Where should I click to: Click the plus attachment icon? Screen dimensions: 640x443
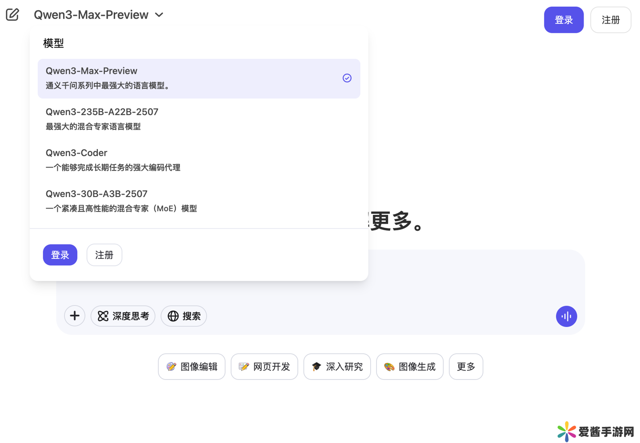pos(75,316)
